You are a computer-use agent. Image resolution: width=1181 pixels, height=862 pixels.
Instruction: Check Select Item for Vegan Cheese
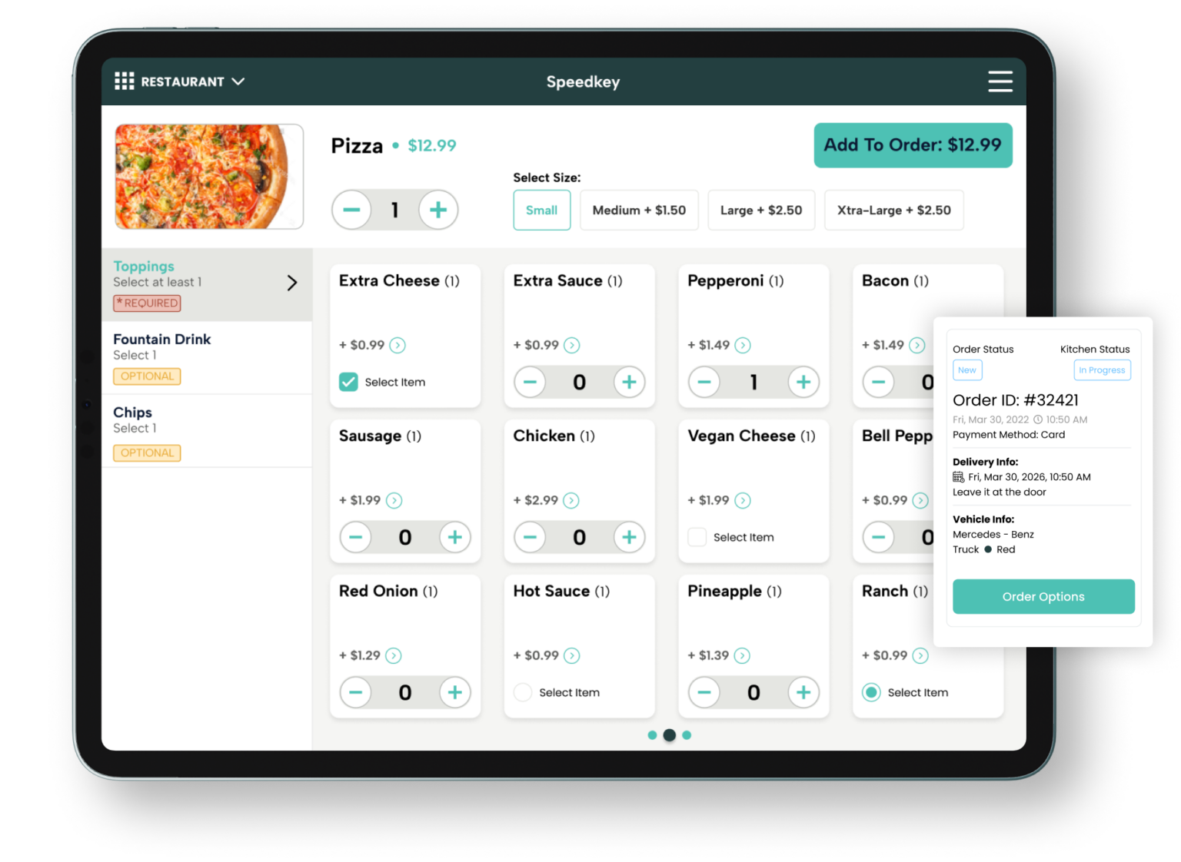tap(697, 537)
